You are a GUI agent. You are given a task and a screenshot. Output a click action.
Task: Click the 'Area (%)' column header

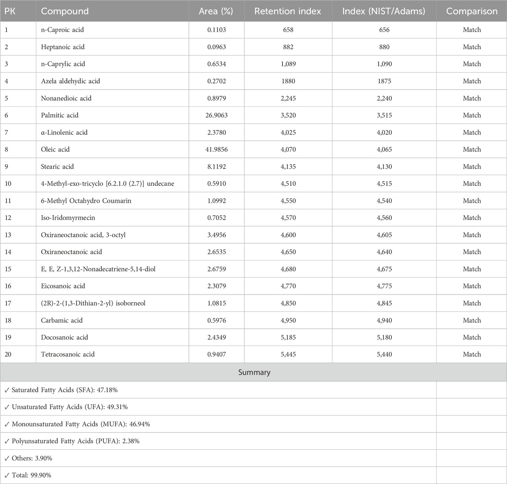point(216,11)
